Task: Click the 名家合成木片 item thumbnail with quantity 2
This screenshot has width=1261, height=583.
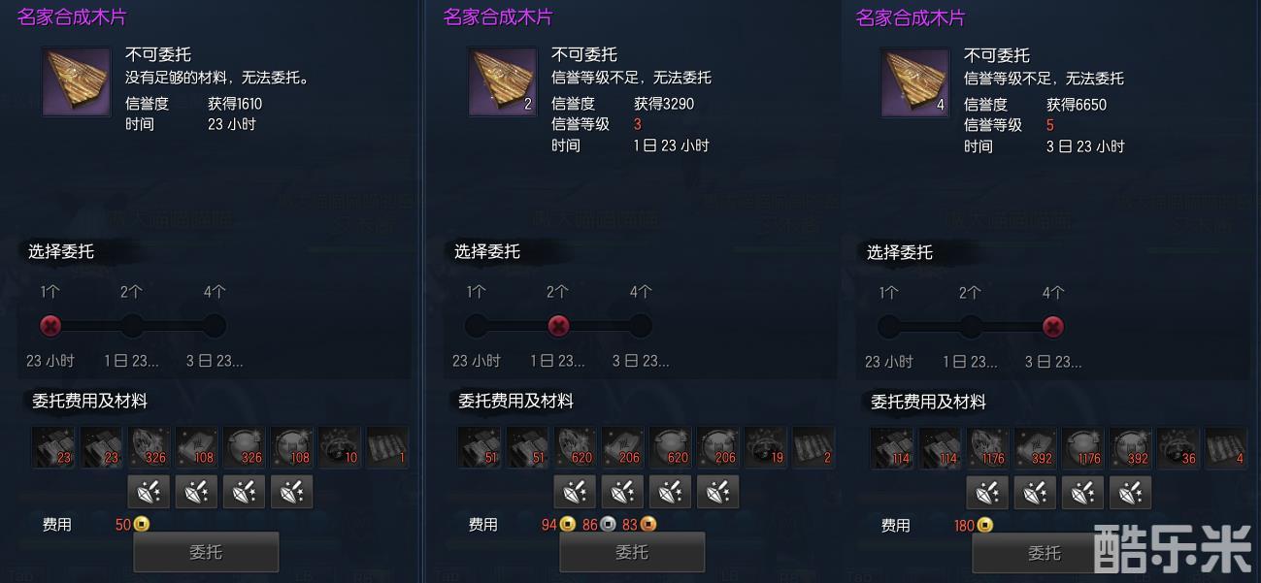Action: tap(503, 81)
